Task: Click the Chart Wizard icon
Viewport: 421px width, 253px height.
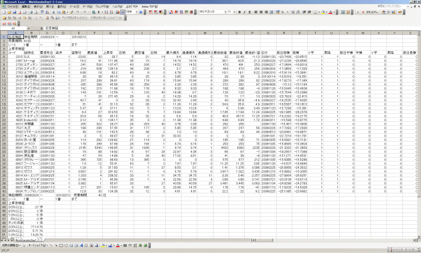Action: point(118,12)
